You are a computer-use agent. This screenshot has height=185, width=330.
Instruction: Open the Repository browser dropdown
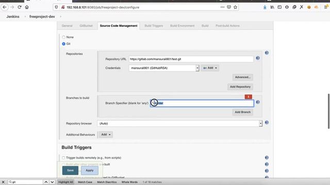tap(179, 123)
